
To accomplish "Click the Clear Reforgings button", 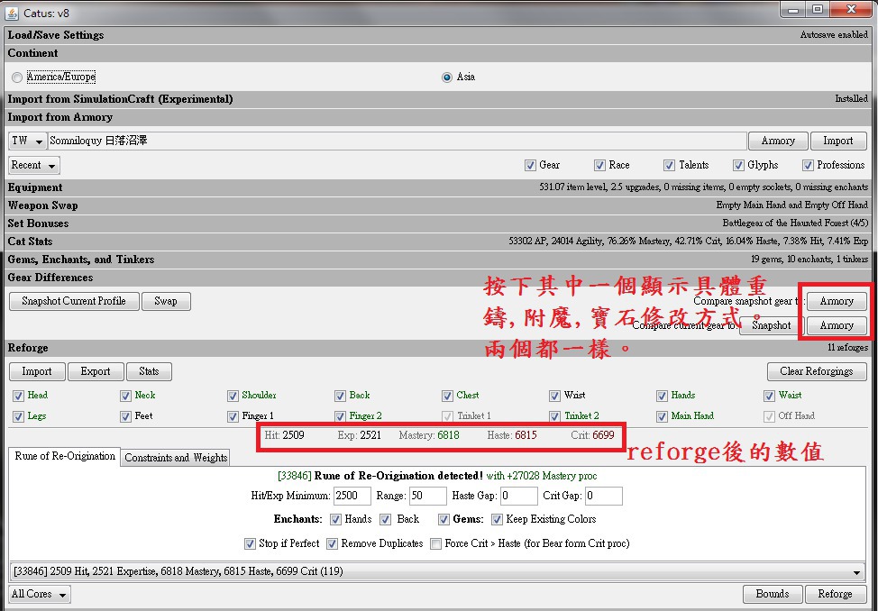I will pyautogui.click(x=817, y=371).
